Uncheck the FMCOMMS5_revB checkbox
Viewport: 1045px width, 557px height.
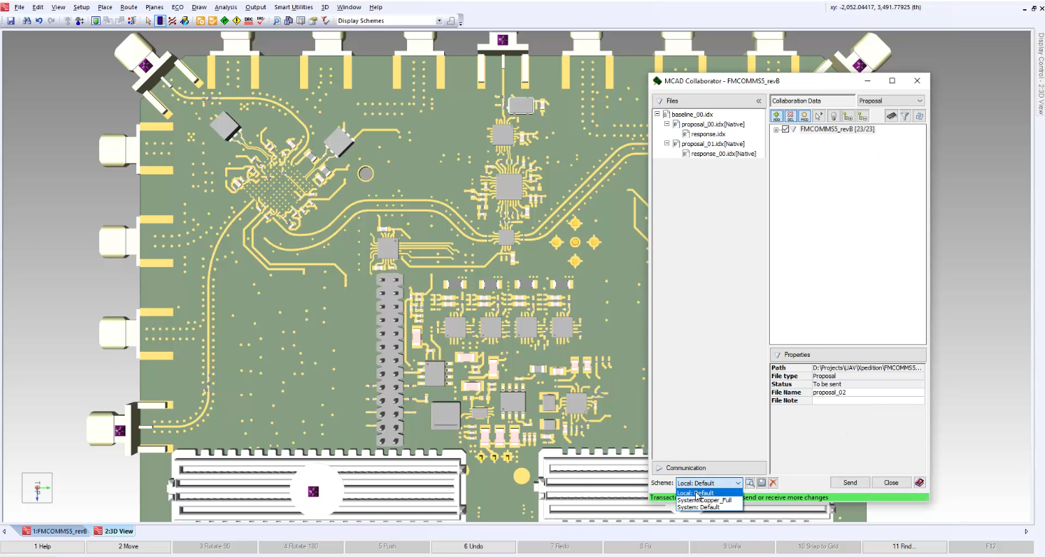click(x=786, y=129)
